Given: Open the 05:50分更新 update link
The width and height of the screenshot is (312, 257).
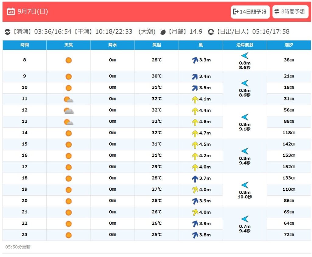Looking at the screenshot, I should click(18, 247).
